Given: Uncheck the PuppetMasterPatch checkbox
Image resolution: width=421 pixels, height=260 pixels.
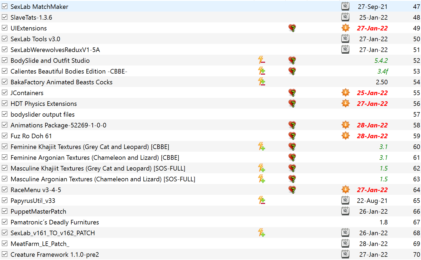Looking at the screenshot, I should [x=5, y=211].
